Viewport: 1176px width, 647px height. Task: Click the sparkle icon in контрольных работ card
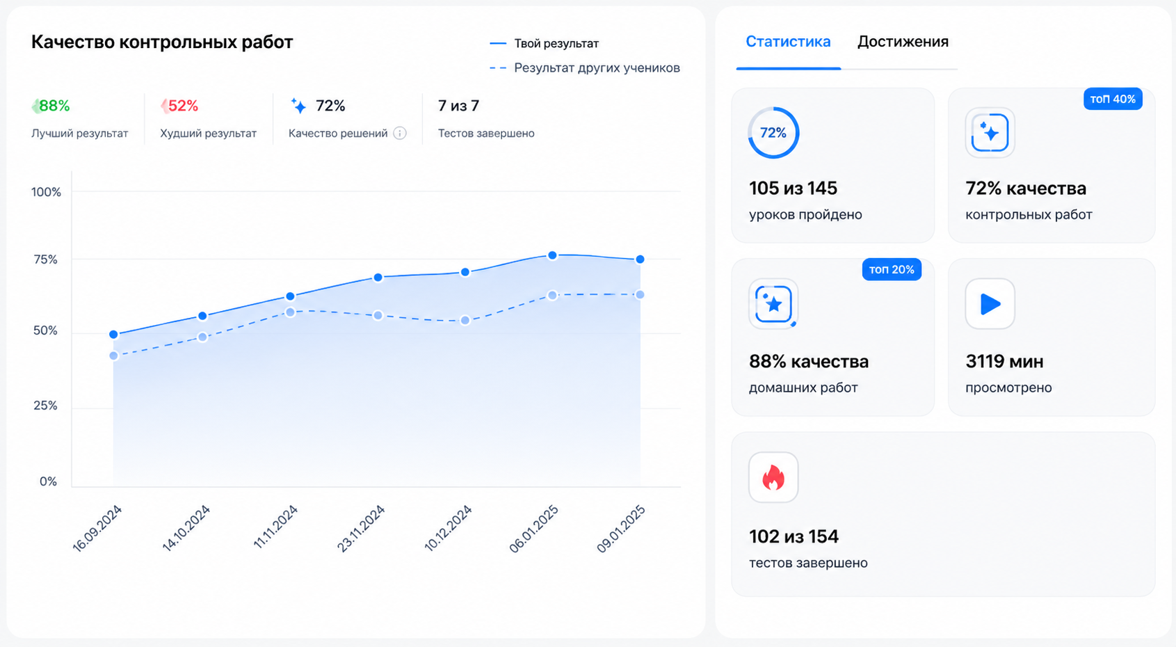[990, 132]
